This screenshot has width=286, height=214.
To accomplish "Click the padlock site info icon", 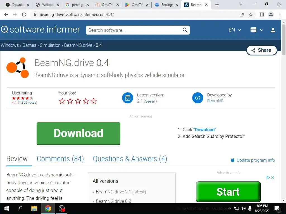I will coord(35,14).
